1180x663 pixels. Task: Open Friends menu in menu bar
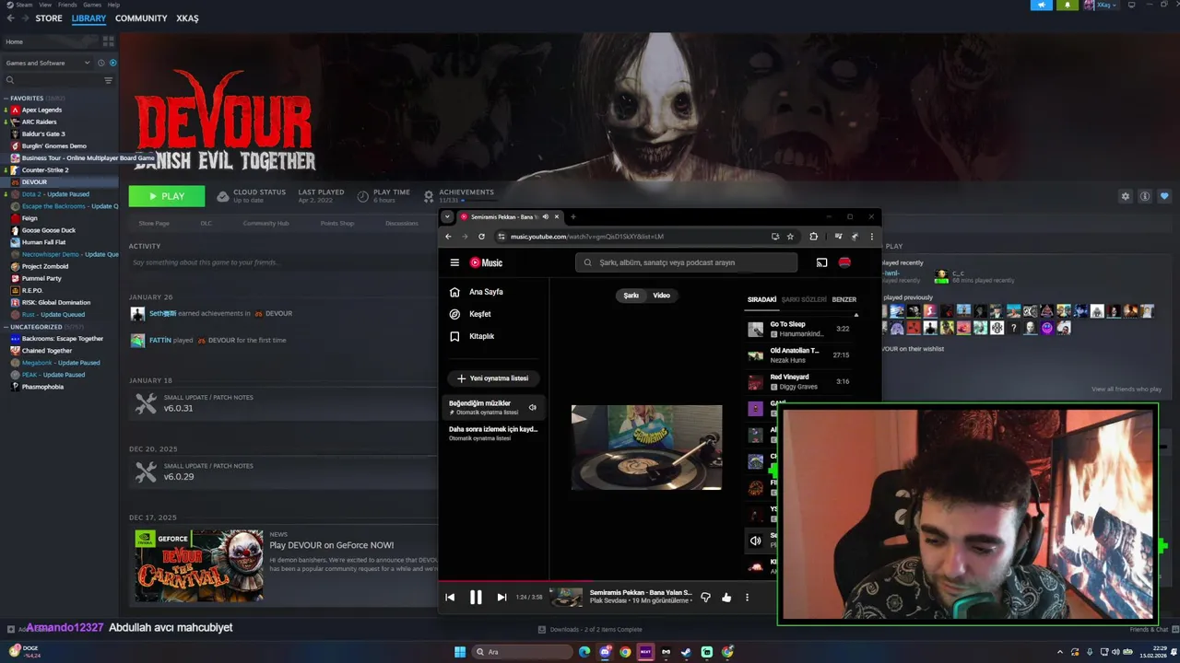(x=67, y=5)
